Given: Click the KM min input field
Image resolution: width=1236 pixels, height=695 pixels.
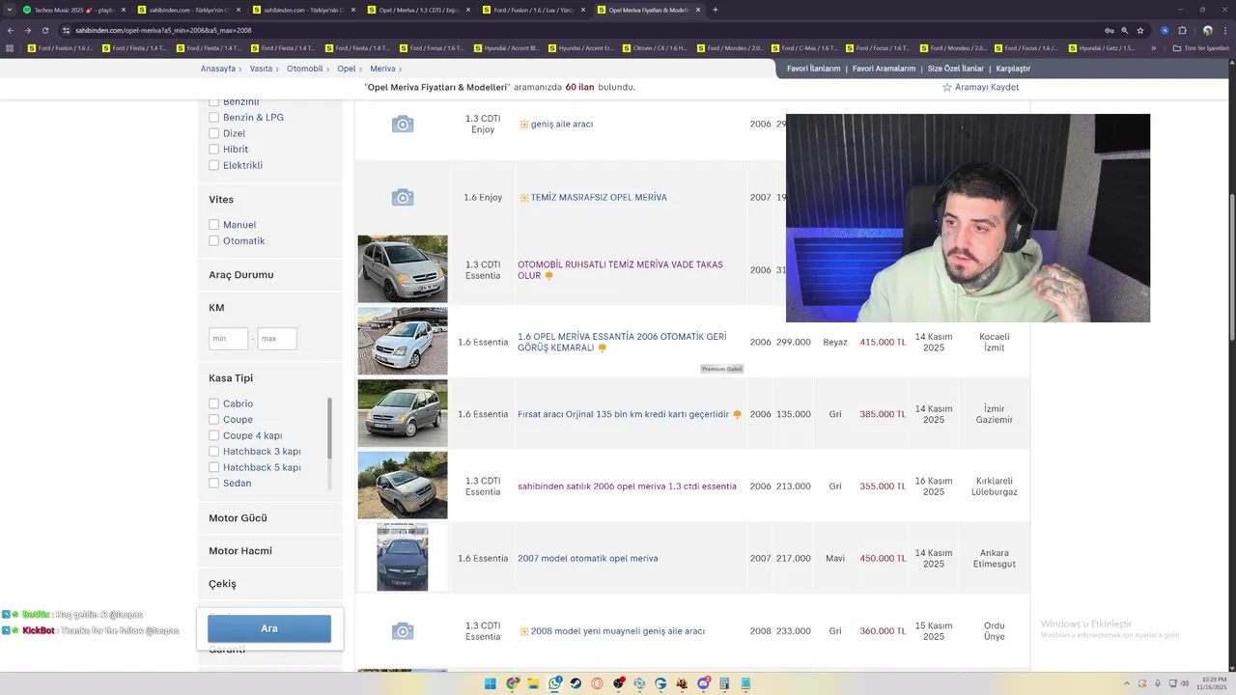Looking at the screenshot, I should [229, 339].
